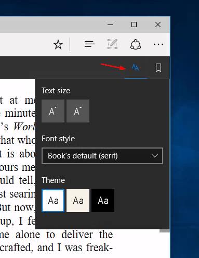Maximize the Edge window
The image size is (199, 258).
coord(134,24)
